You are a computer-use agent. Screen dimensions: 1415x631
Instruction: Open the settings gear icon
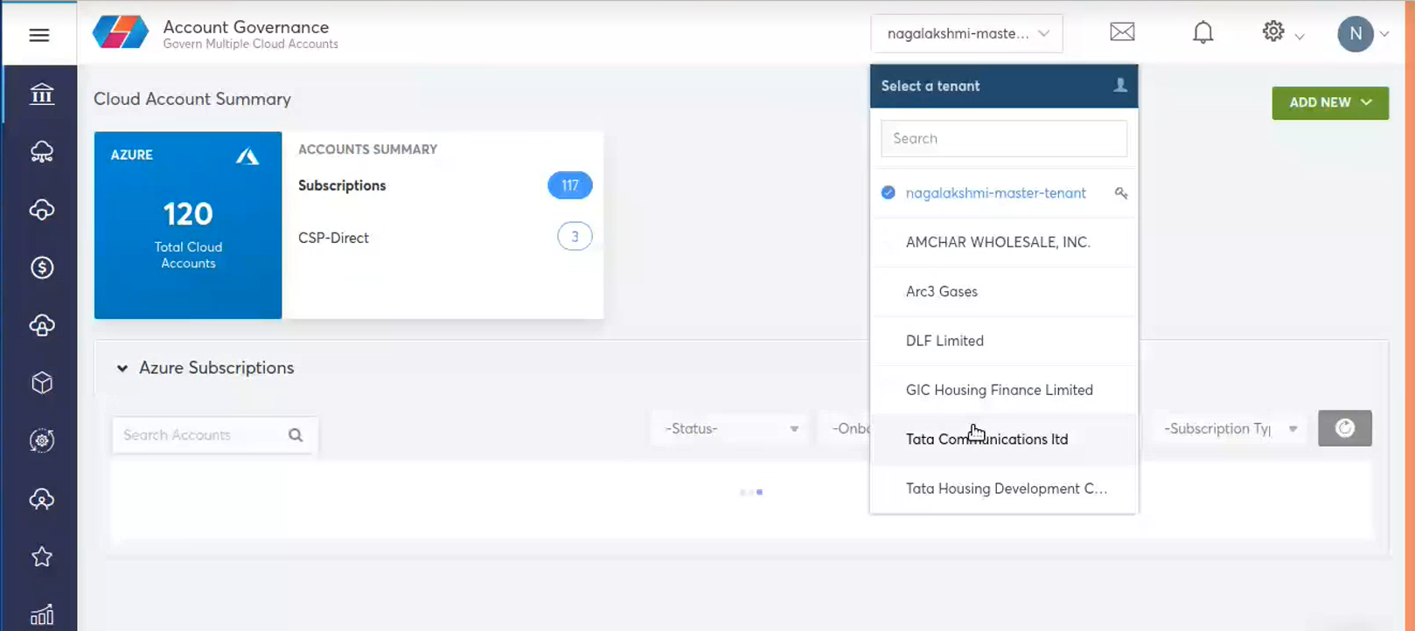(1273, 31)
